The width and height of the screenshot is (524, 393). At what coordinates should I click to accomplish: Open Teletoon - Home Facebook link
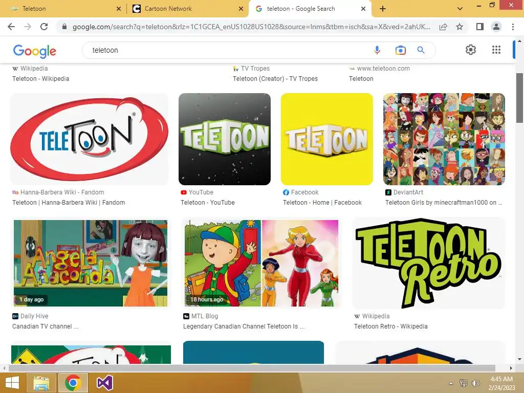322,203
